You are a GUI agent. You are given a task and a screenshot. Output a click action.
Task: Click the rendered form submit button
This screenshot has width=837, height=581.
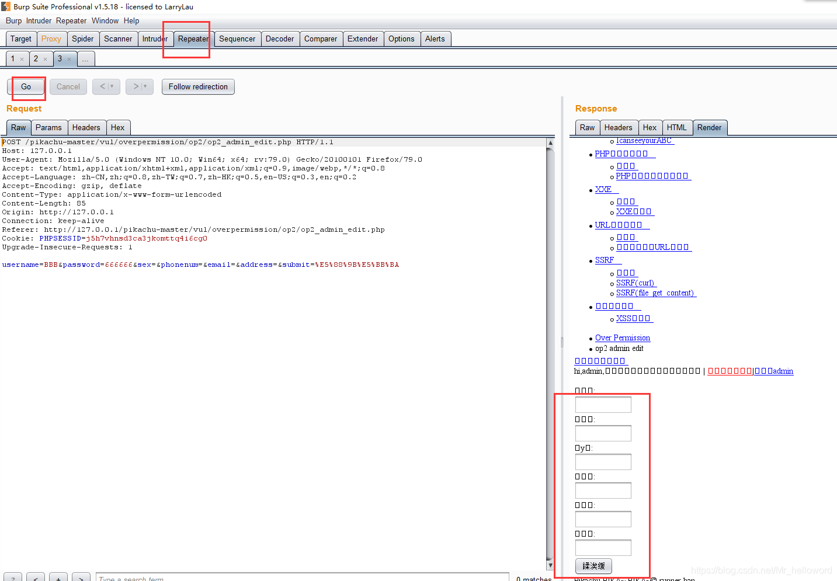tap(593, 566)
